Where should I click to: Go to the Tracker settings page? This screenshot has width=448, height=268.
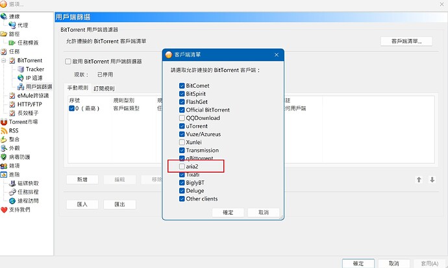tap(34, 69)
